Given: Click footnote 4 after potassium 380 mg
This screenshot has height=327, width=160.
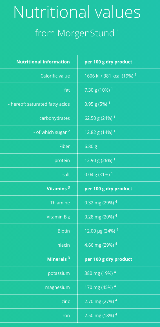Looking at the screenshot, I should pos(115,272).
